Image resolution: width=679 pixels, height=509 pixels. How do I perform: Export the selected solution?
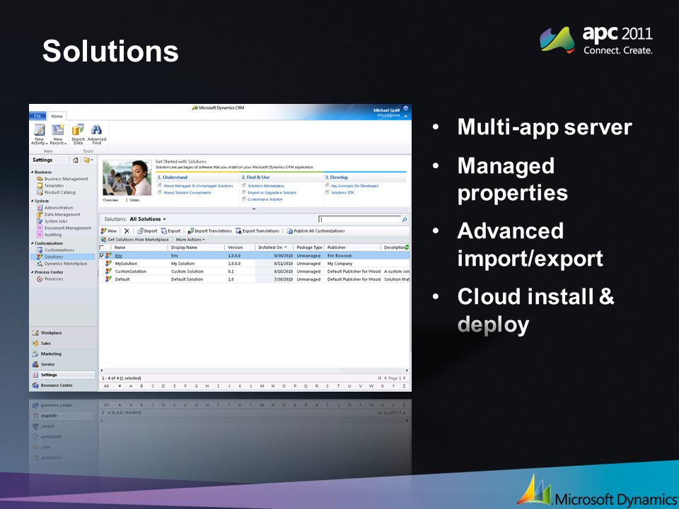[170, 231]
